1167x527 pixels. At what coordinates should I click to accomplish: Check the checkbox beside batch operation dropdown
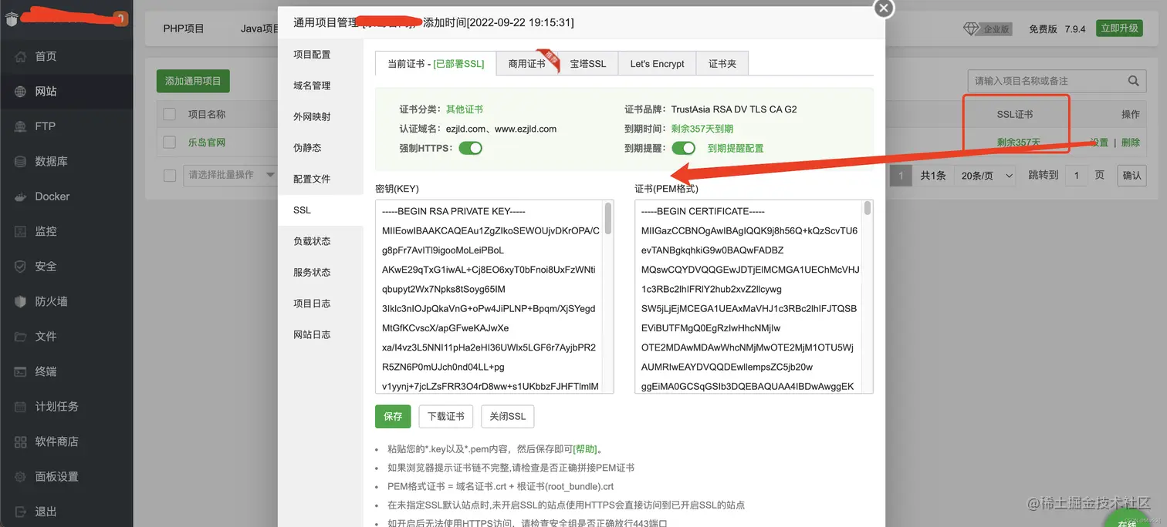pos(170,176)
